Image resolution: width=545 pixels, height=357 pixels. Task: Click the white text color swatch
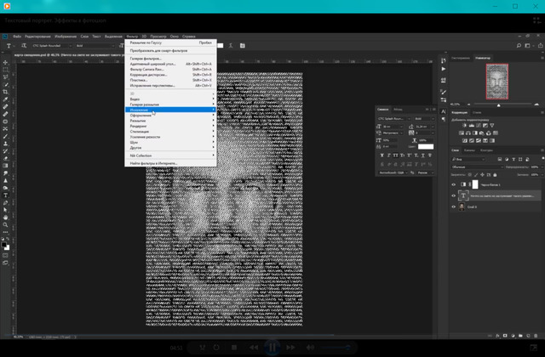pos(426,147)
